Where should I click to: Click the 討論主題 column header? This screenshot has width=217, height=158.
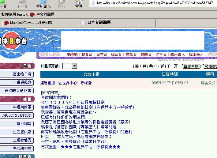click(x=92, y=74)
